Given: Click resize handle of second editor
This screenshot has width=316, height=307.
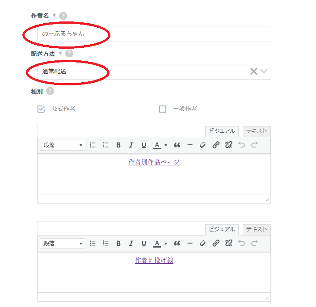Looking at the screenshot, I should tap(267, 298).
